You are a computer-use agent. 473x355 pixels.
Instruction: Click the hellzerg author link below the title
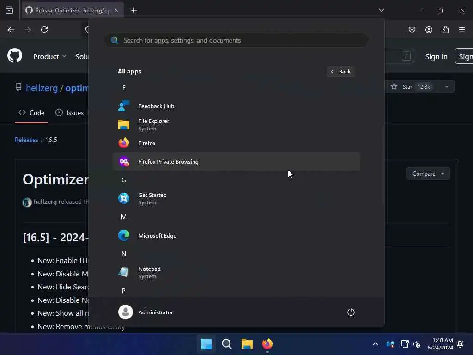(45, 202)
